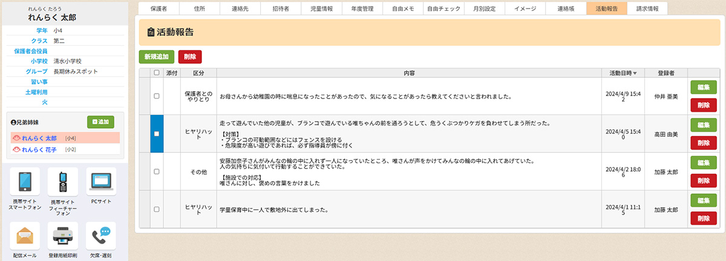
Task: Toggle the select-all checkbox in table header
Action: [157, 72]
